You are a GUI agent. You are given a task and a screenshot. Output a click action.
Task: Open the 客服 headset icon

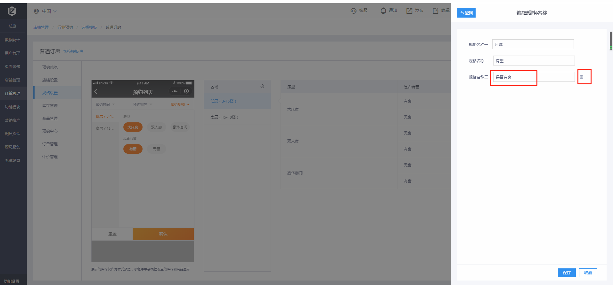point(354,11)
